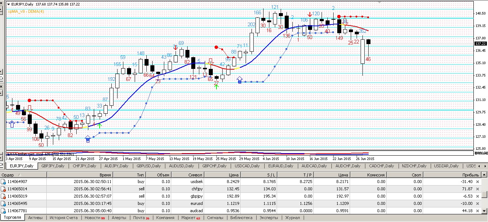This screenshot has width=488, height=222.
Task: Open the Торговля terminal tab
Action: point(12,218)
